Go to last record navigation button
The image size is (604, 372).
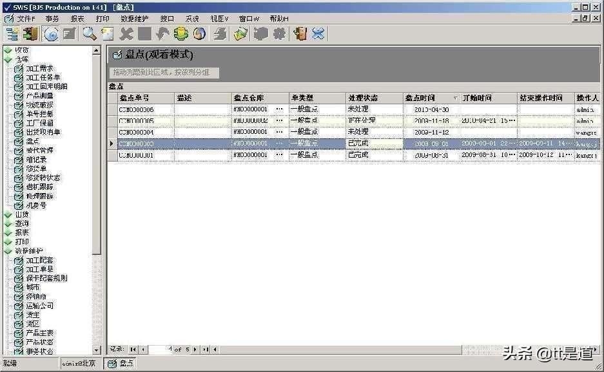(206, 349)
